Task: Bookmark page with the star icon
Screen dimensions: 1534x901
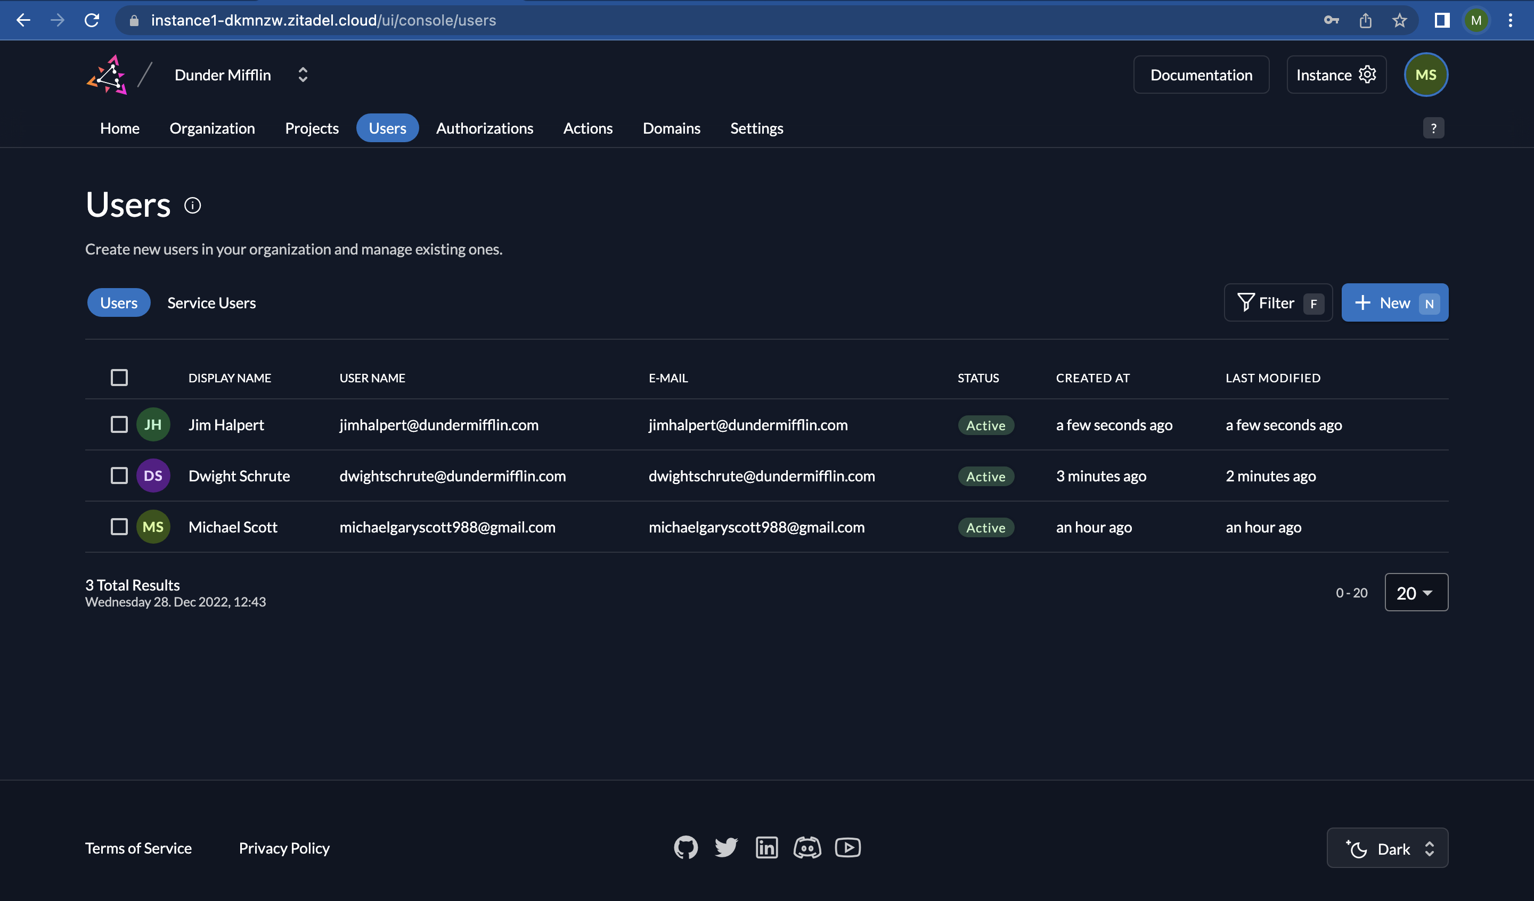Action: tap(1399, 21)
